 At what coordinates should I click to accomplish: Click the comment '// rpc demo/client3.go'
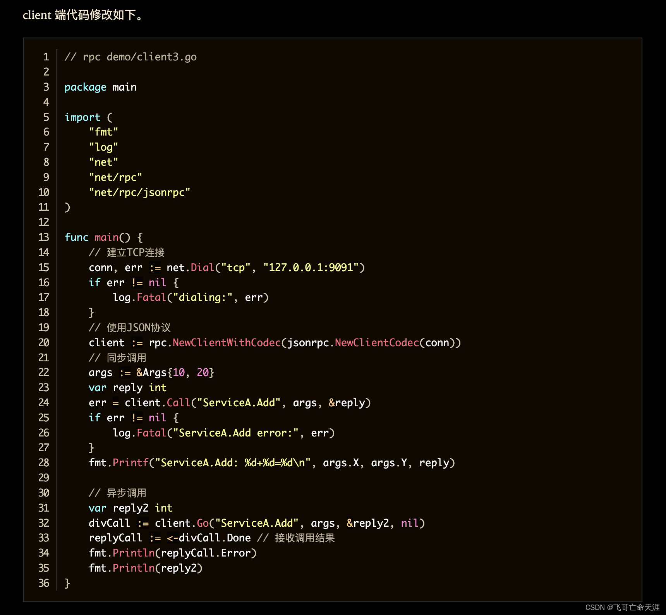point(130,57)
